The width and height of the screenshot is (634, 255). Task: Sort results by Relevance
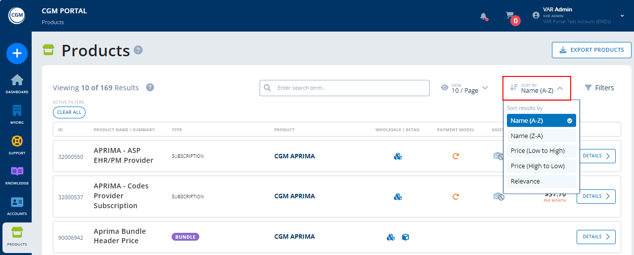coord(541,182)
